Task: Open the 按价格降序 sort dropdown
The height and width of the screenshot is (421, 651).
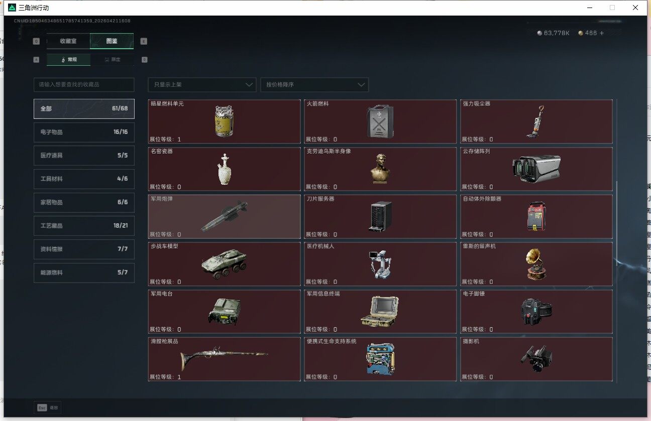Action: click(x=314, y=85)
